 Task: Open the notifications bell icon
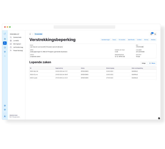click(151, 34)
